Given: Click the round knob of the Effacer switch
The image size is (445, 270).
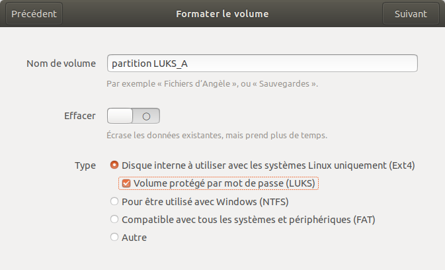Looking at the screenshot, I should click(x=146, y=116).
